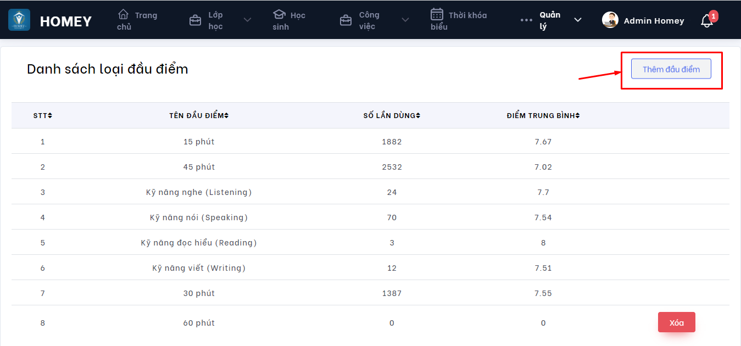Expand the Quản lý dropdown chevron
This screenshot has height=346, width=741.
click(x=578, y=20)
